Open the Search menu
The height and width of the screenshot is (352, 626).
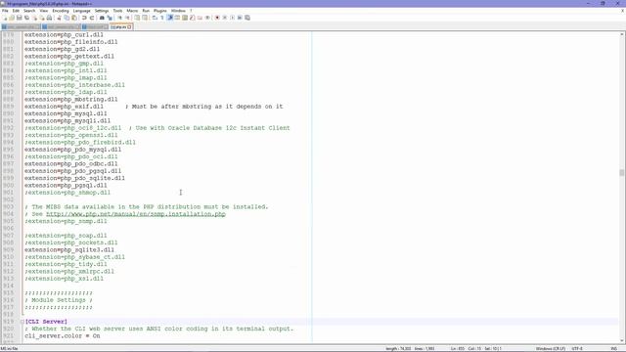(x=29, y=11)
